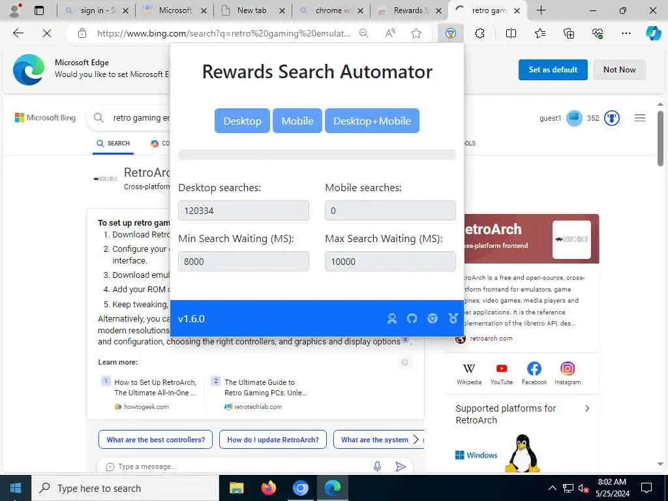This screenshot has width=668, height=501.
Task: Open the Bing Rewards trophy icon
Action: [x=612, y=118]
